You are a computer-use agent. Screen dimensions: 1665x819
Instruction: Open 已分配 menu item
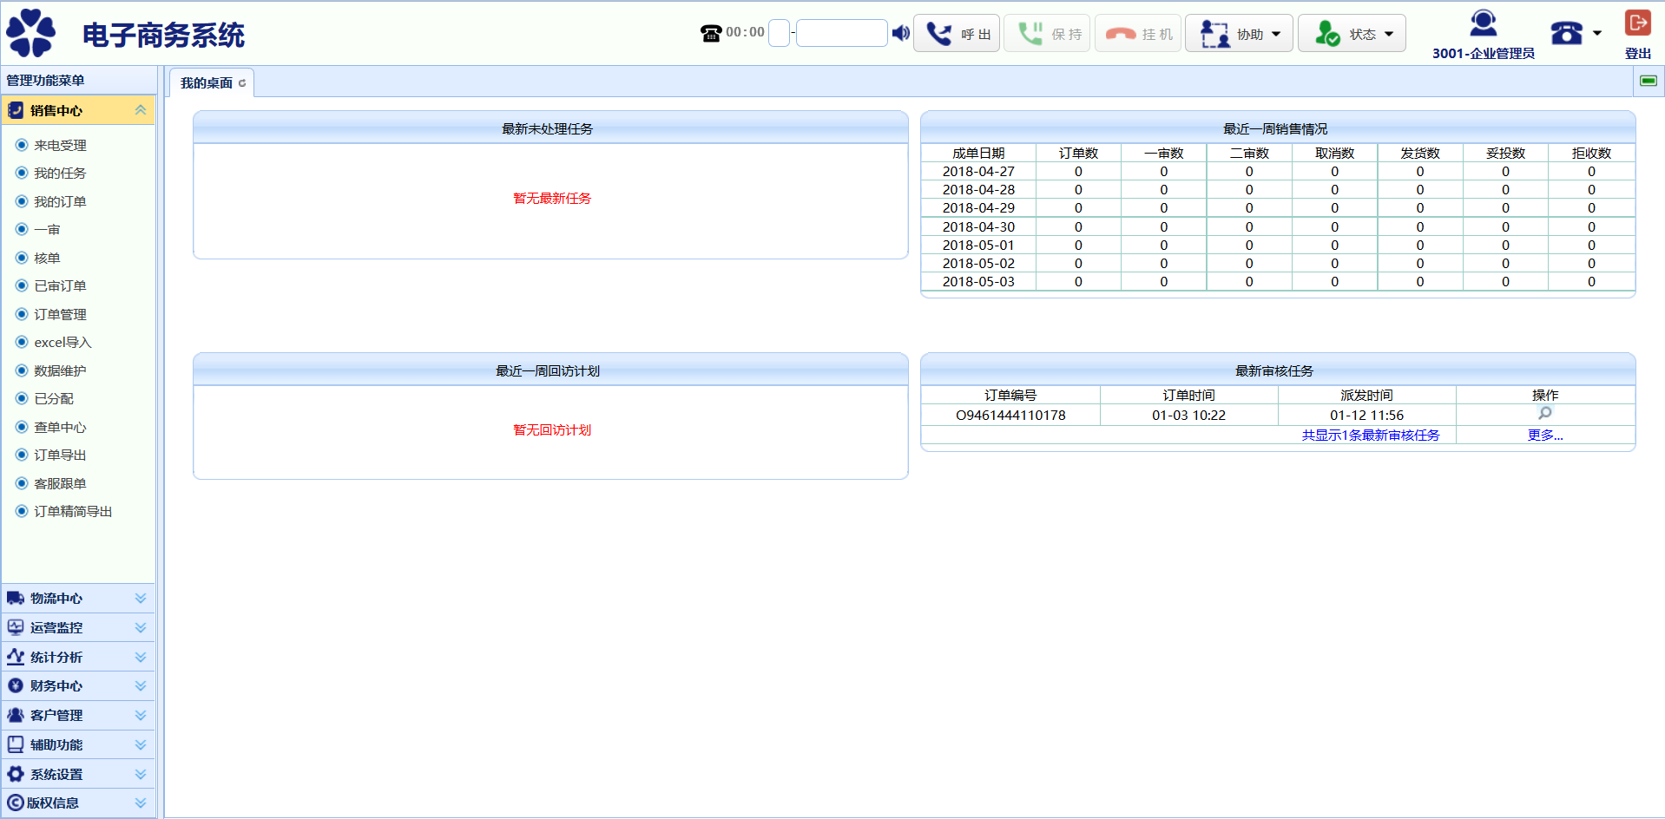(x=54, y=398)
